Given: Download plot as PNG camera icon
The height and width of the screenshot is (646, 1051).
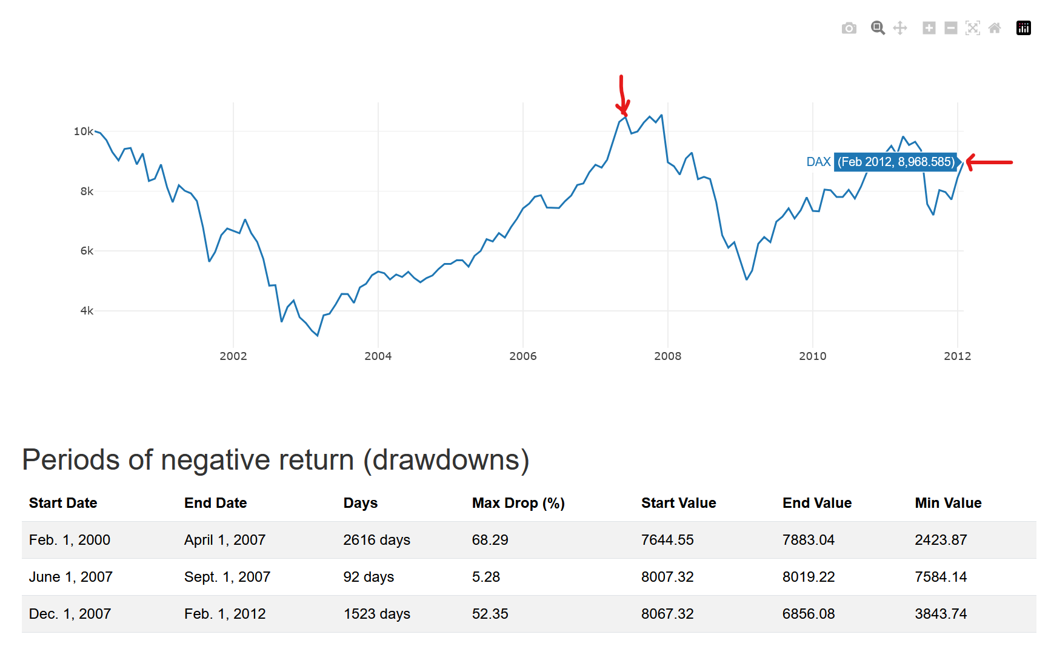Looking at the screenshot, I should (849, 28).
